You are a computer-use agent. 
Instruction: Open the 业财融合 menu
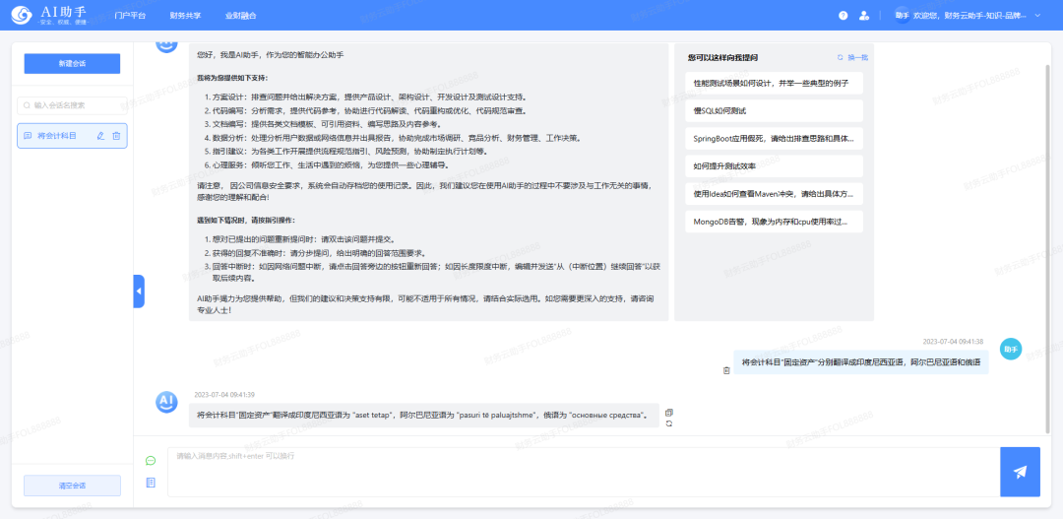[241, 15]
